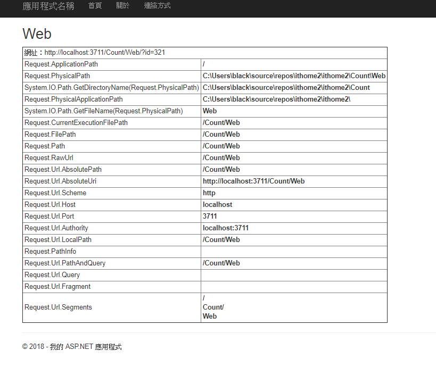
Task: Select /Count/Web value of Request.Path
Action: coord(221,146)
